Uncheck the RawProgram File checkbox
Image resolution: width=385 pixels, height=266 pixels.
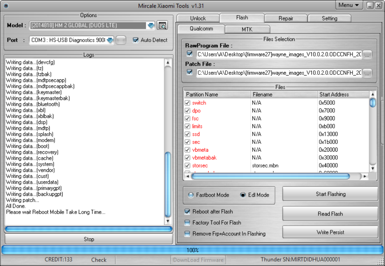click(x=189, y=53)
